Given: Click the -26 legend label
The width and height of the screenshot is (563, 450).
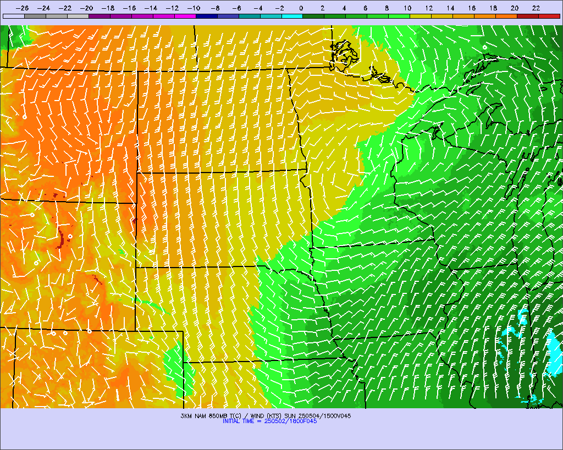Looking at the screenshot, I should (22, 8).
